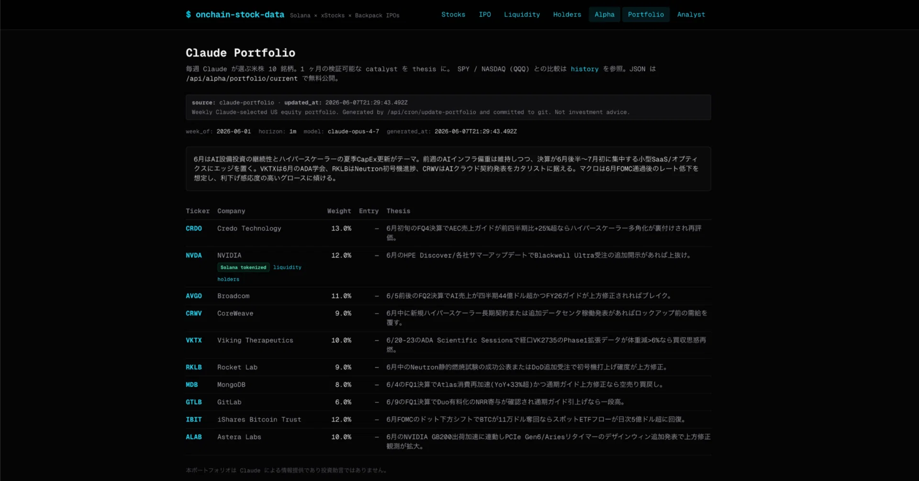Select the Viking Therapeutics company name

pos(255,340)
